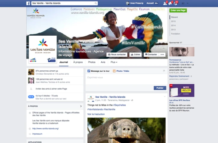This screenshot has height=143, width=218.
Task: Click the search magnifier icon
Action: [96, 3]
